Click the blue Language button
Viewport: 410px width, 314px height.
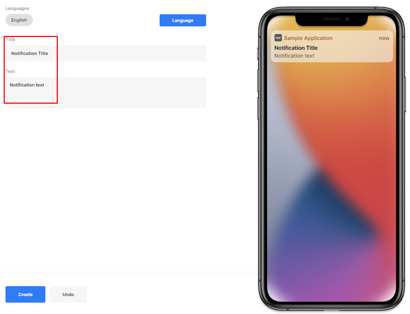183,21
